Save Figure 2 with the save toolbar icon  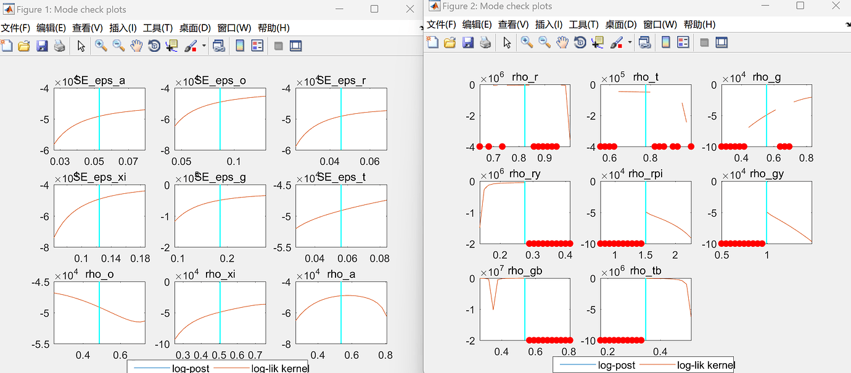pyautogui.click(x=467, y=42)
